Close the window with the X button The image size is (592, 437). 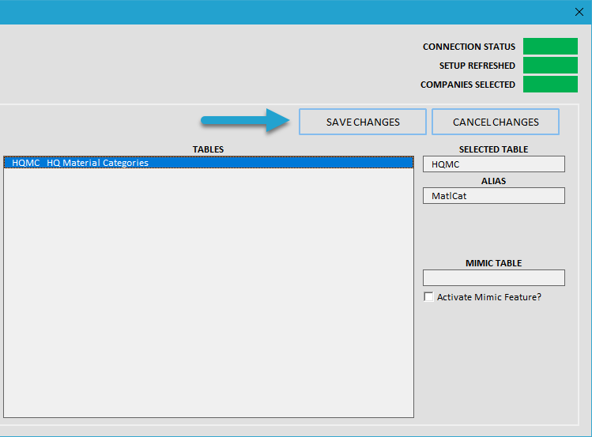click(579, 12)
